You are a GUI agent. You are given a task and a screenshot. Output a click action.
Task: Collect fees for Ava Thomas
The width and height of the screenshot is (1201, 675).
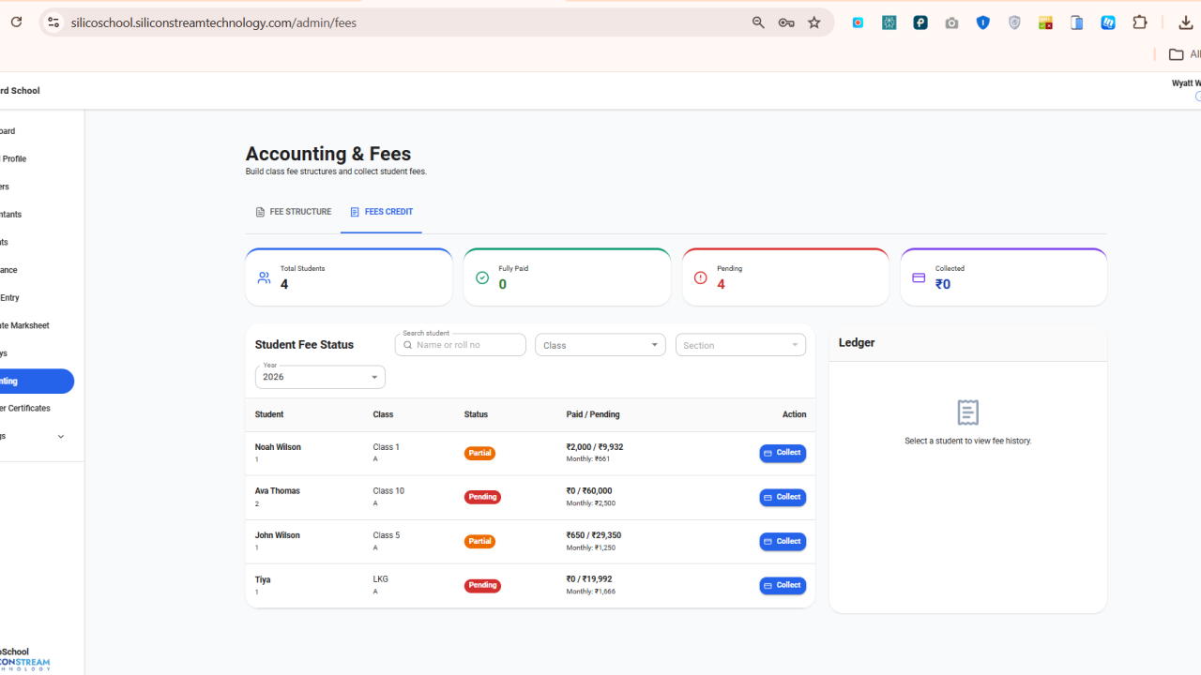(783, 497)
